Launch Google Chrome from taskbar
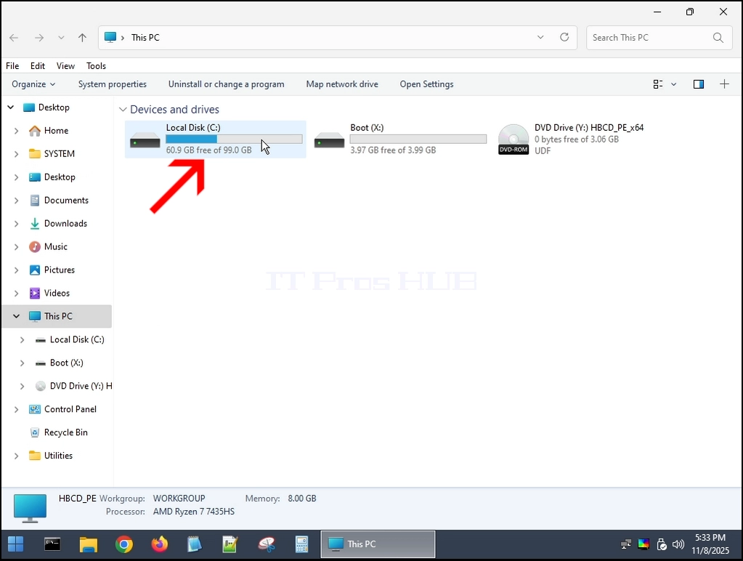 point(124,544)
